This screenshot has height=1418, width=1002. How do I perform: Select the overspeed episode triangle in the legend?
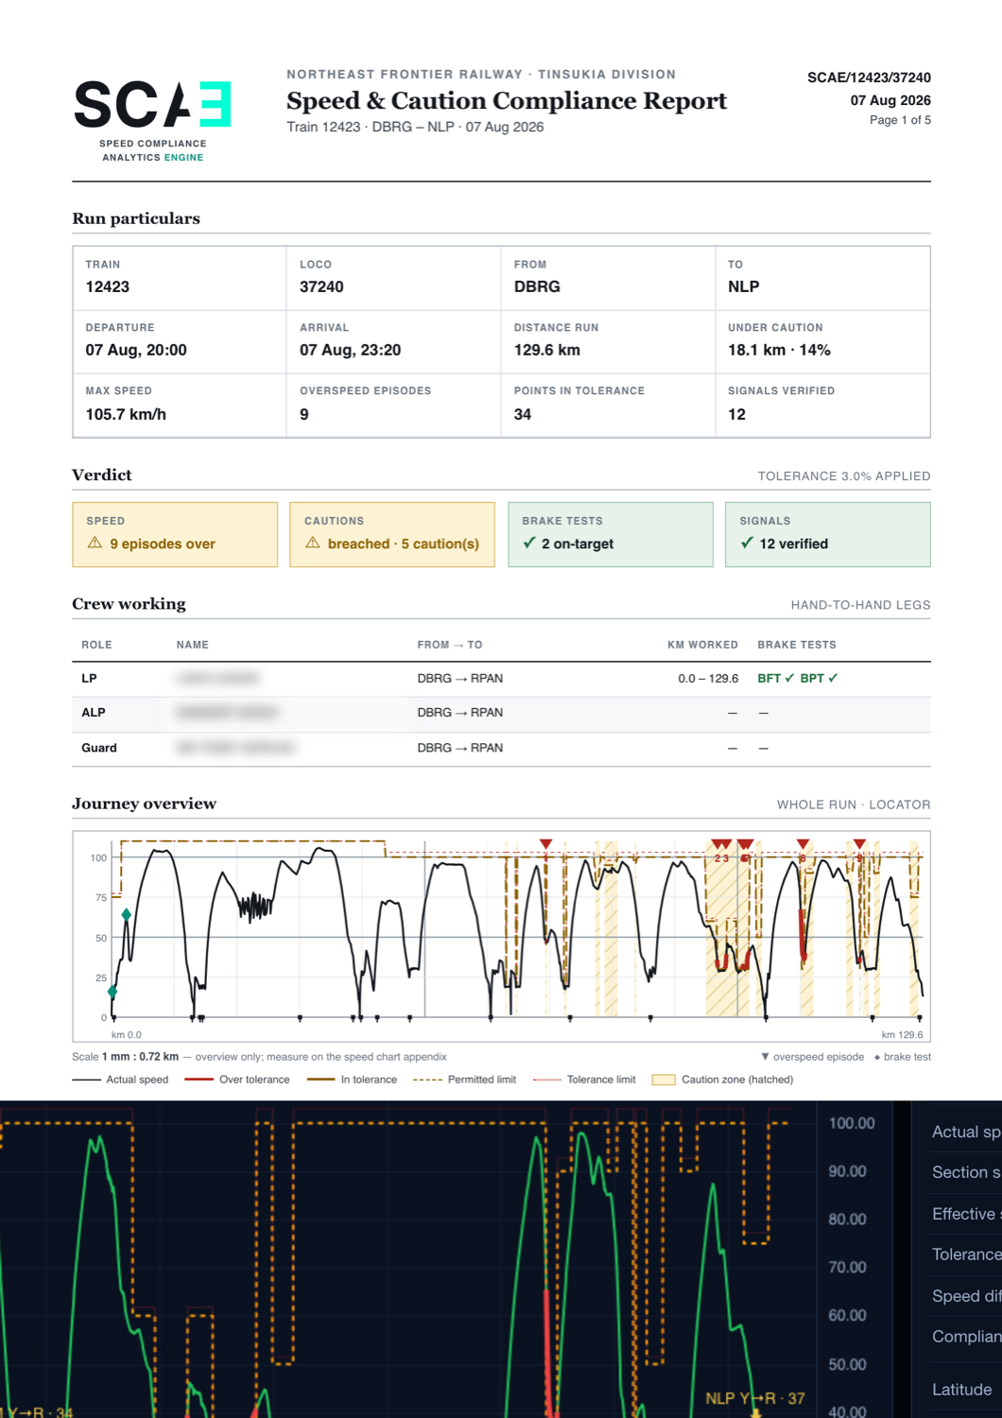click(x=765, y=1057)
